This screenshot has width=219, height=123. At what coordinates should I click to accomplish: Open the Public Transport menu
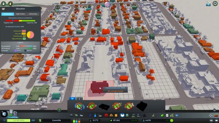127,115
